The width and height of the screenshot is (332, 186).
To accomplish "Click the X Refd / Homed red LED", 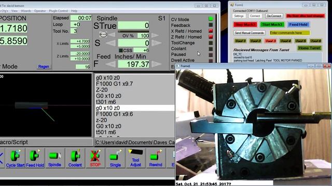I will tap(211, 31).
